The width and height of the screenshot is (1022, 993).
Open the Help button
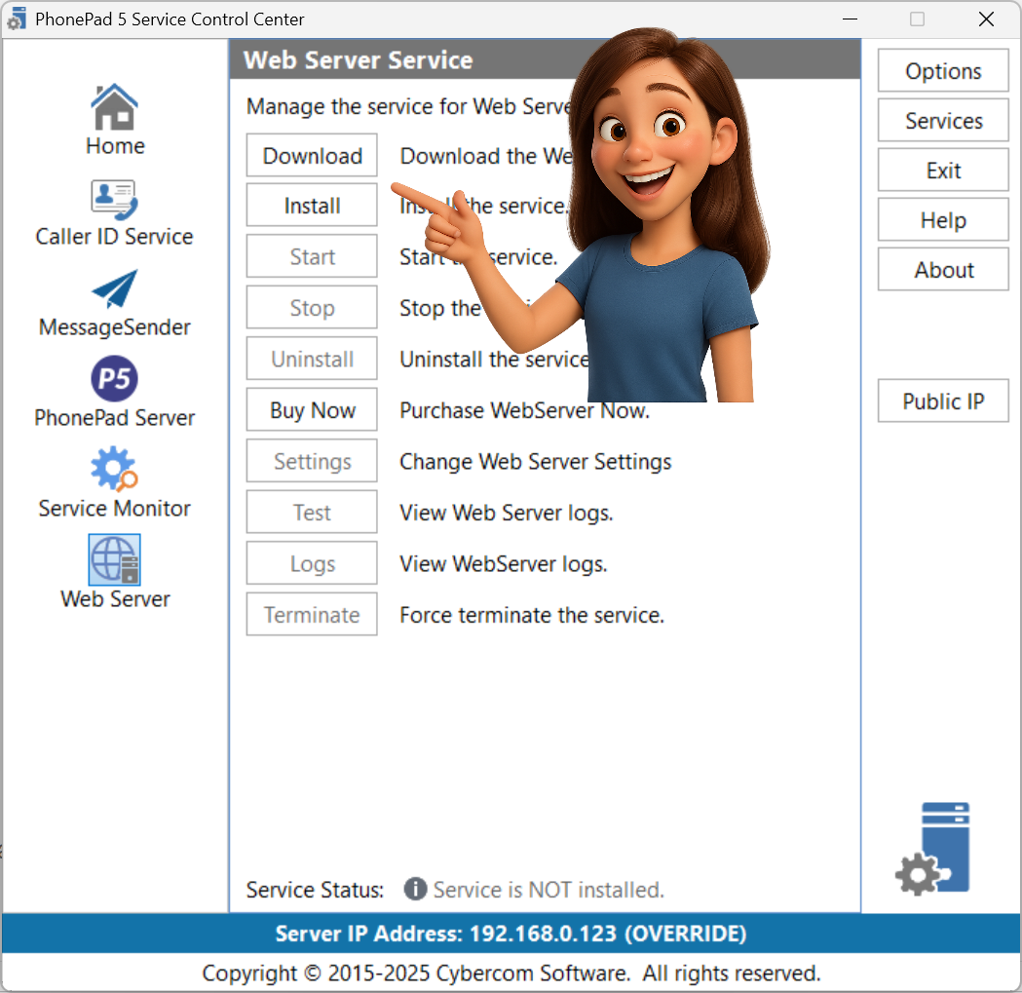[x=943, y=219]
